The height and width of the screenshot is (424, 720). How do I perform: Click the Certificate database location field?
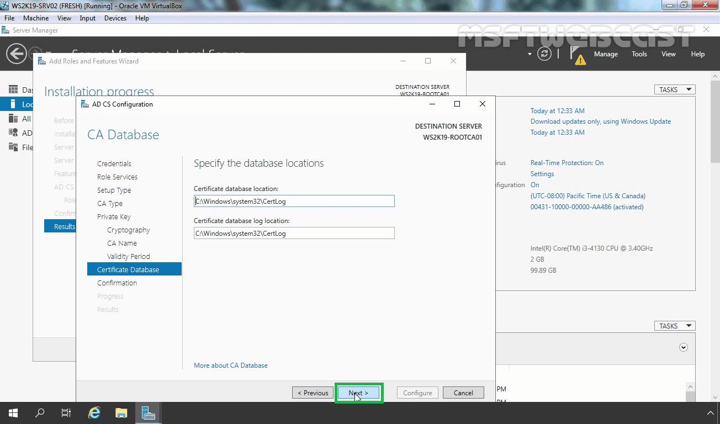[x=294, y=202]
